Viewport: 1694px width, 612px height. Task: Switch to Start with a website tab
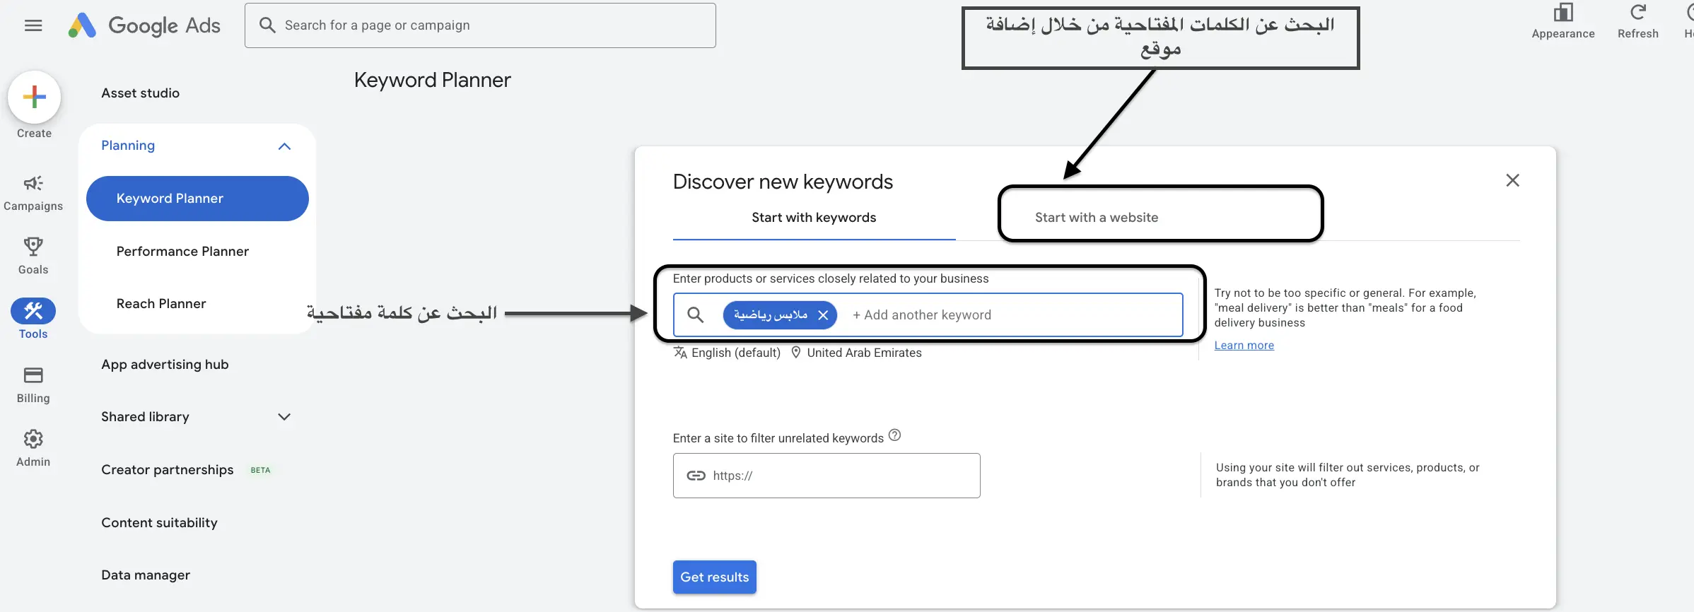click(1097, 218)
